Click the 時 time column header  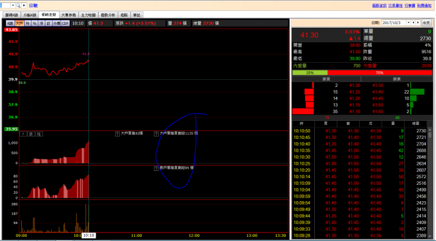pos(302,123)
